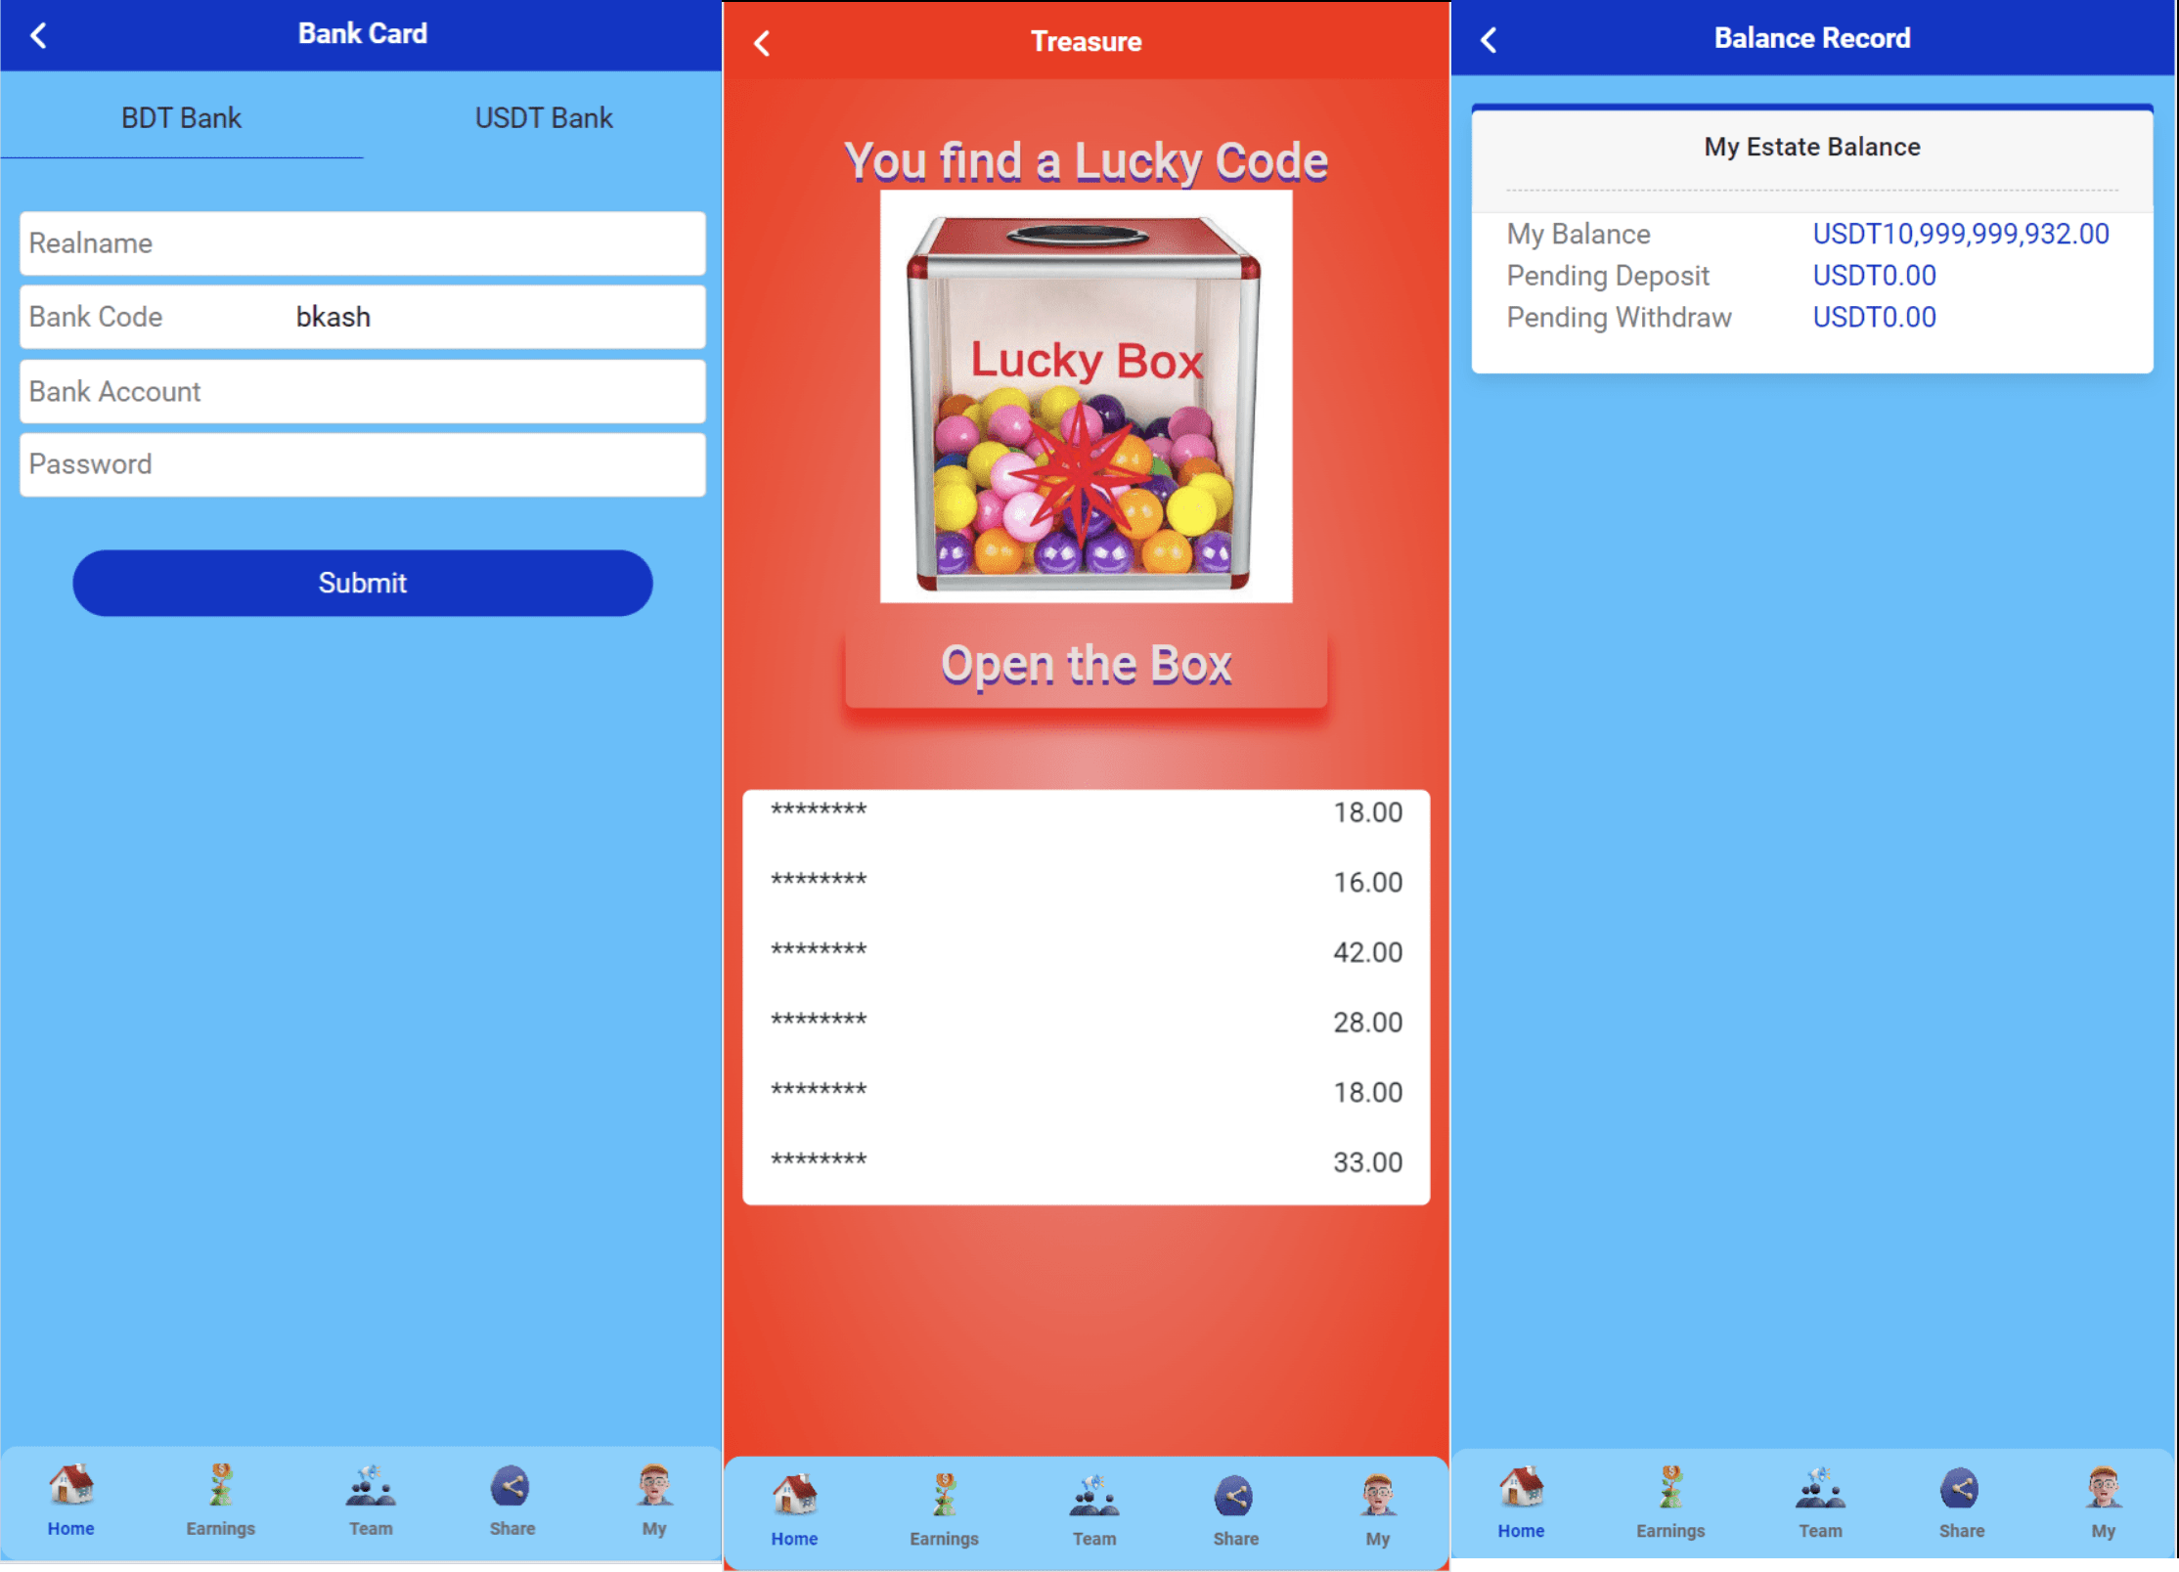Click the Submit button on bank card
2179x1572 pixels.
tap(364, 582)
